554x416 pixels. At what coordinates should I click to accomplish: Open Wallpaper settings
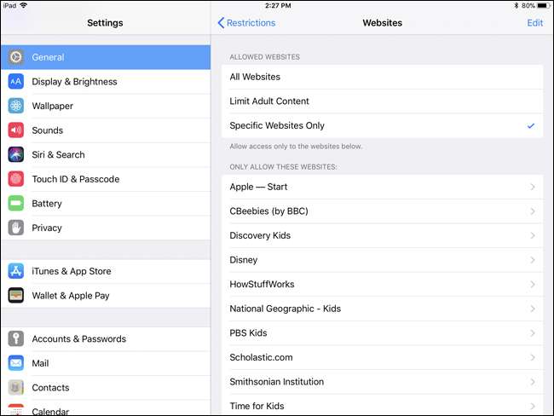point(106,106)
